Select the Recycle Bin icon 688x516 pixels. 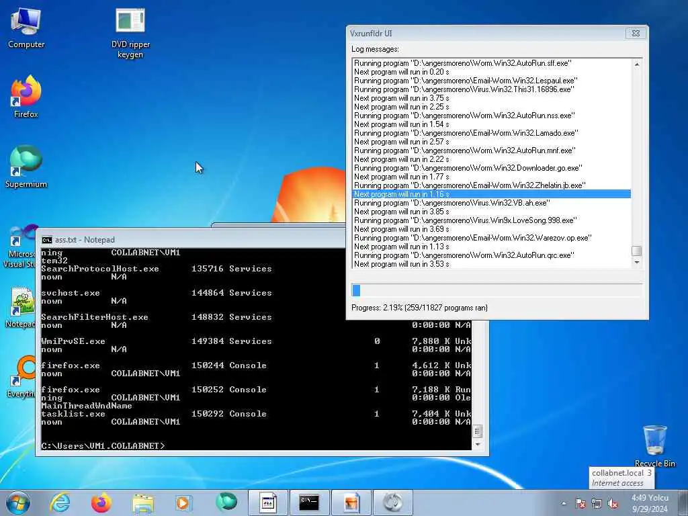654,445
